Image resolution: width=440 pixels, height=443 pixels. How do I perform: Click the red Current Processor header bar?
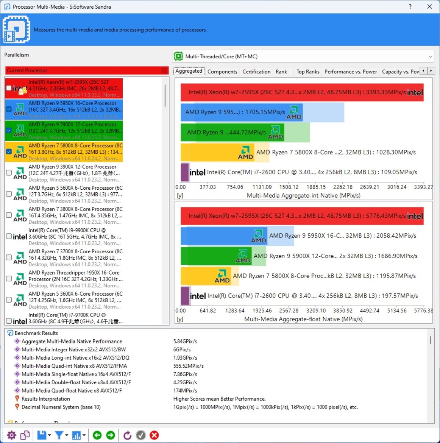coord(87,70)
